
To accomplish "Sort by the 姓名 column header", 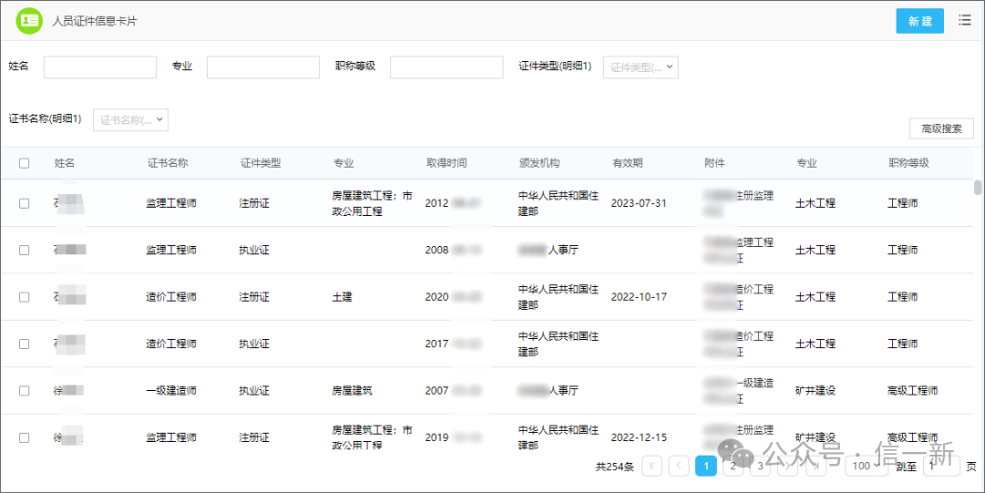I will pos(64,163).
